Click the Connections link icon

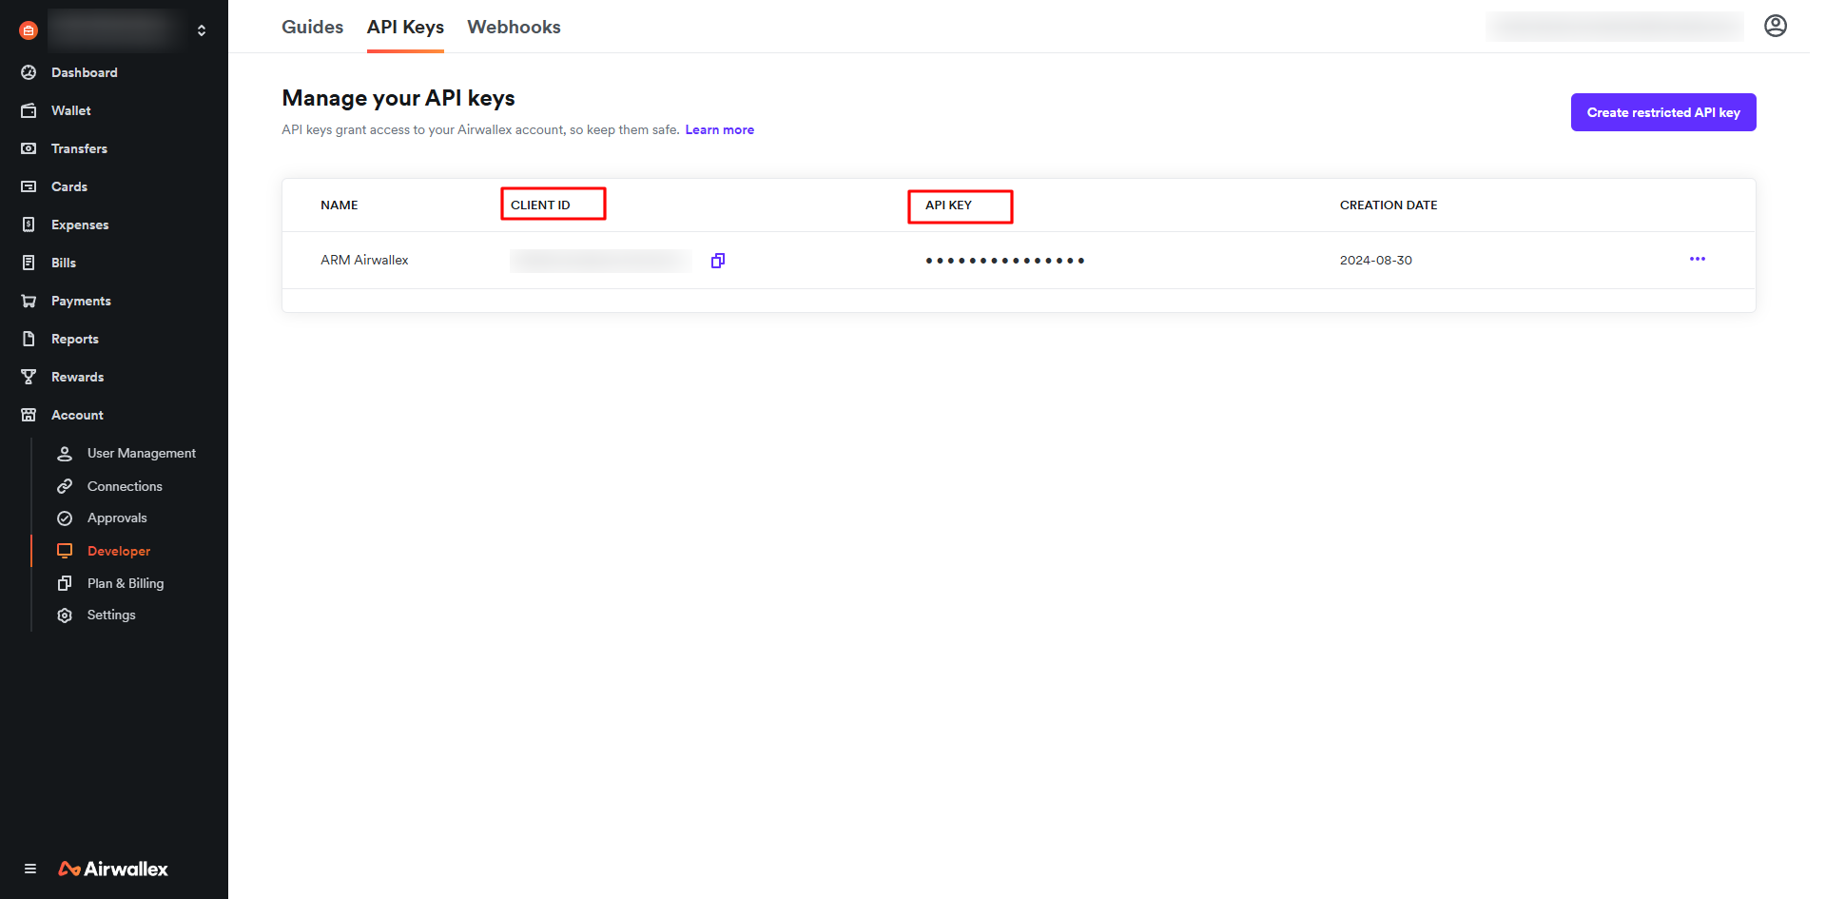click(x=65, y=486)
